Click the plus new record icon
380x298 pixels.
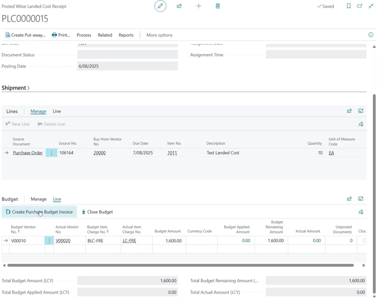(x=198, y=6)
